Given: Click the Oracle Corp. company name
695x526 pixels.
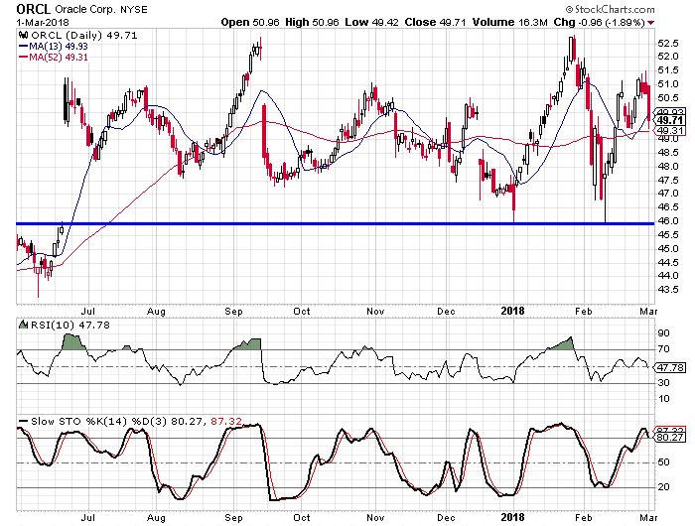Looking at the screenshot, I should point(85,9).
